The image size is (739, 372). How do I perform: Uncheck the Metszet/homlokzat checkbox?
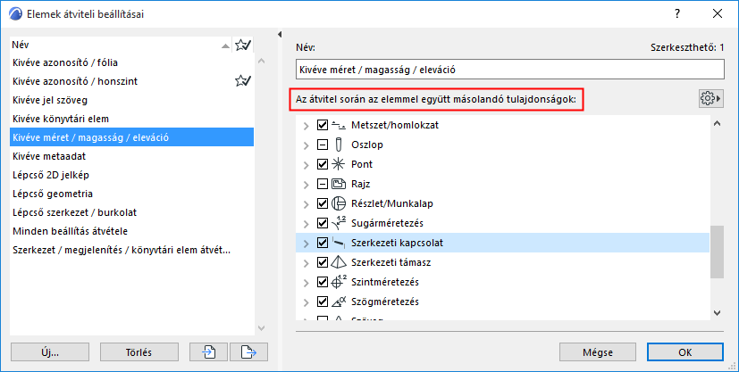click(x=323, y=125)
